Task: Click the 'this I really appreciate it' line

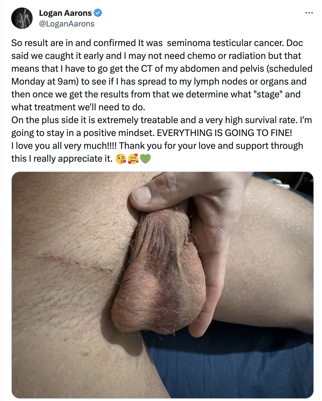Action: (x=62, y=158)
